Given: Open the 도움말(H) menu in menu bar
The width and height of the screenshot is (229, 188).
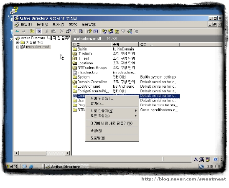Looking at the screenshot, I should pyautogui.click(x=89, y=24).
